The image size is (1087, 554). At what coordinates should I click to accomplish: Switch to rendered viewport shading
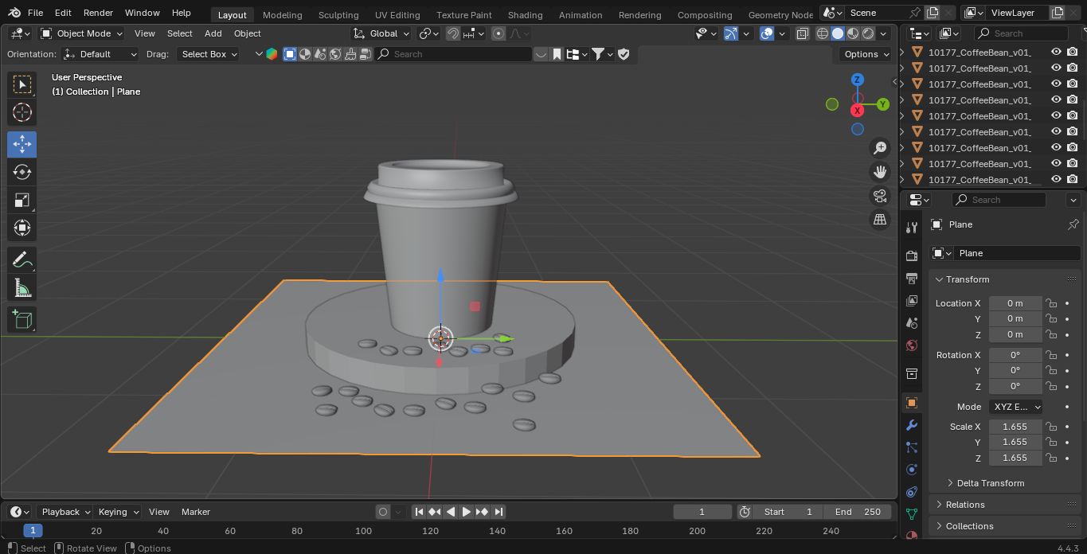coord(868,33)
